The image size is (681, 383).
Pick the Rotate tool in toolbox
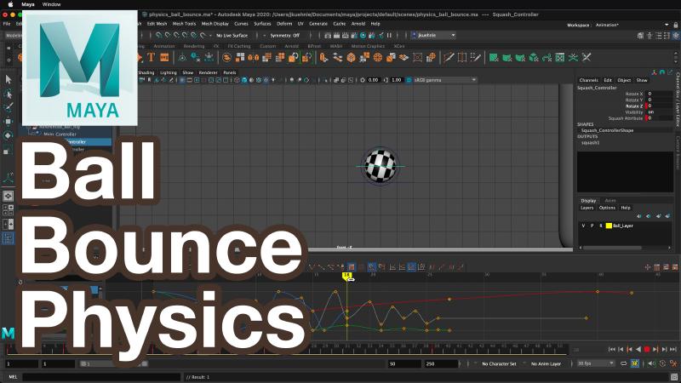coord(9,135)
